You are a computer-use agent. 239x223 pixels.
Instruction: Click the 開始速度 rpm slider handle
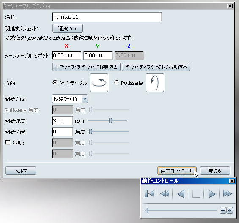tap(111, 120)
